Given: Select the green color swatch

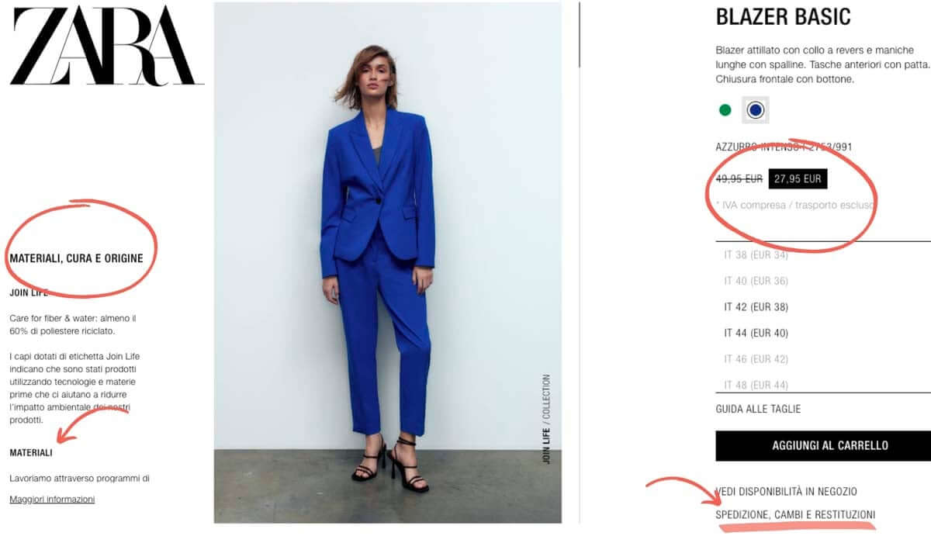Looking at the screenshot, I should pos(725,110).
